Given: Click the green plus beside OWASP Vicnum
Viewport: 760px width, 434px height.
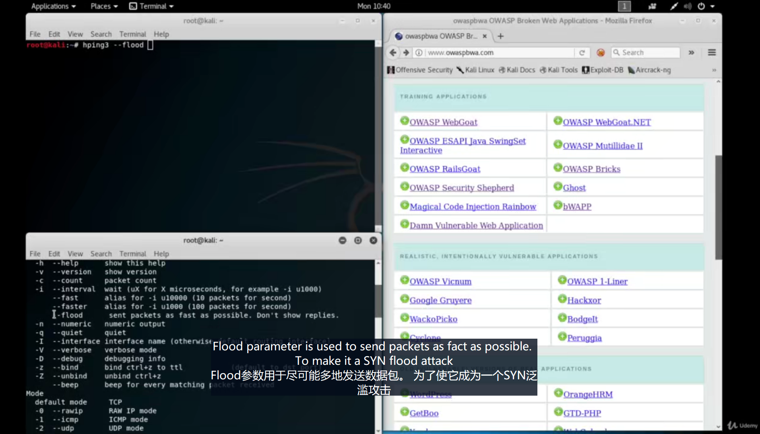Looking at the screenshot, I should (405, 280).
